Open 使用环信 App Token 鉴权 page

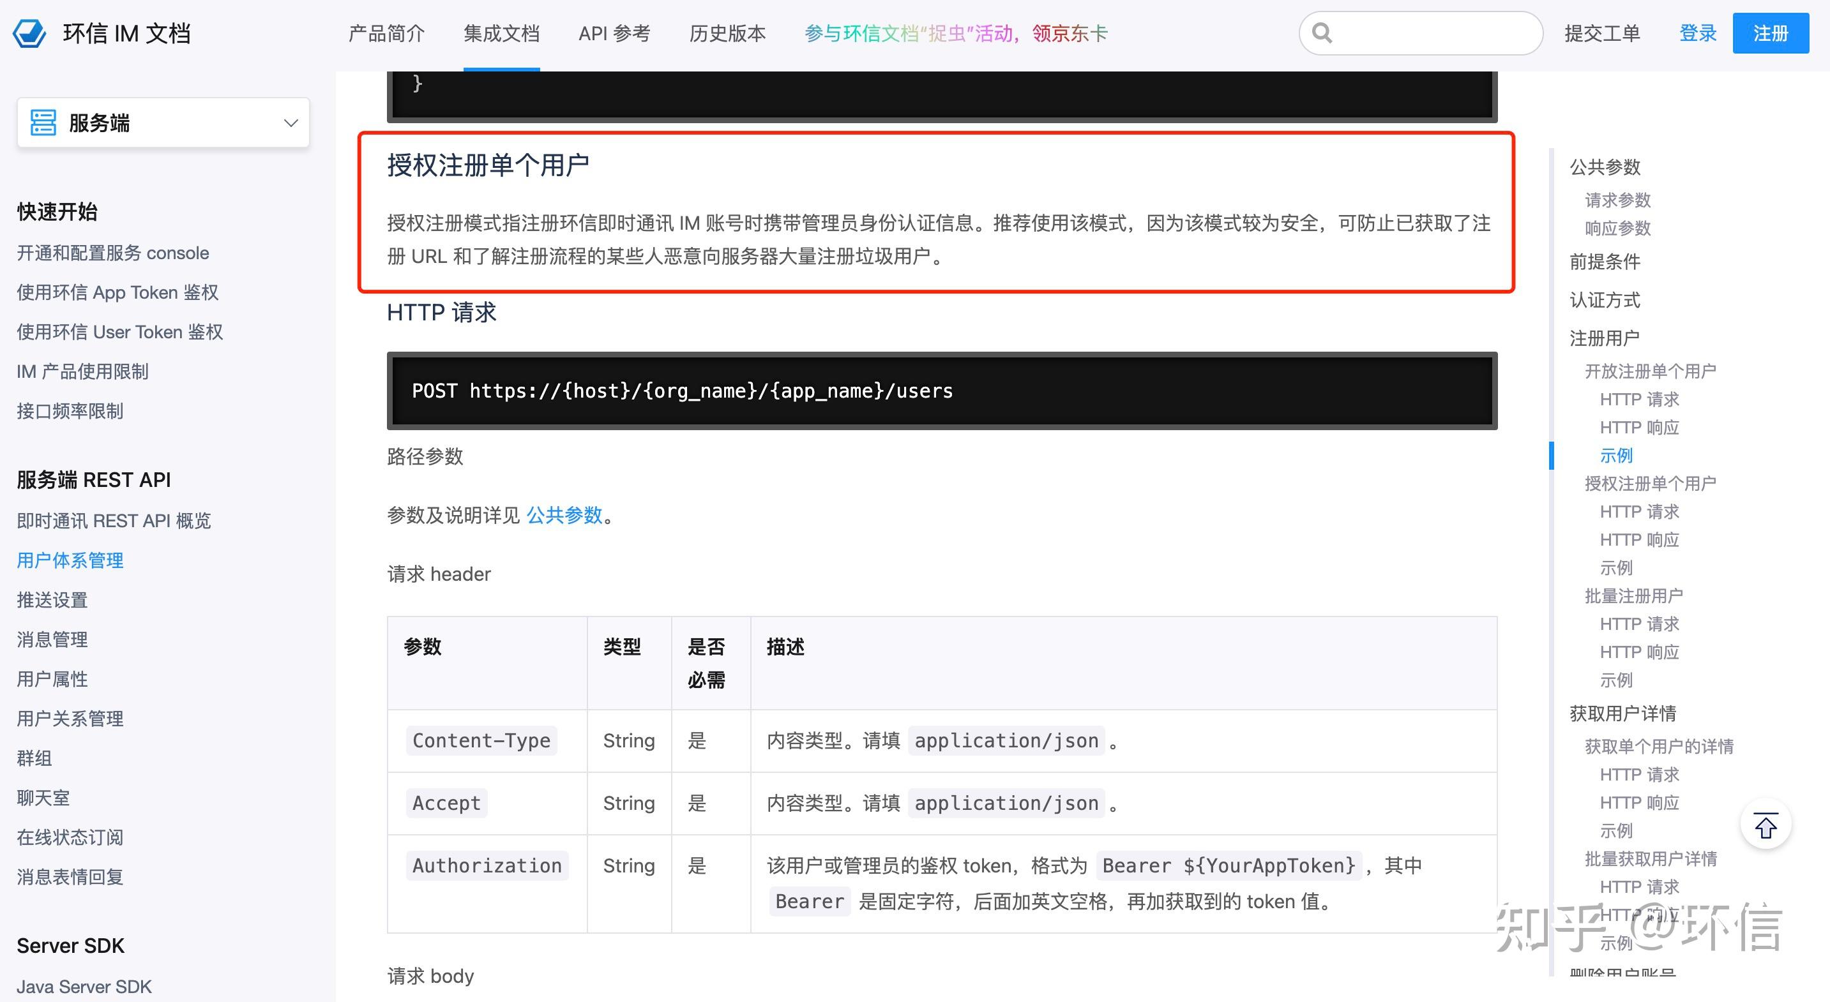click(118, 292)
